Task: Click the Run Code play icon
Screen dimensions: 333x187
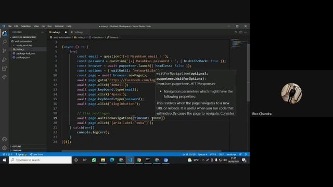Action: pos(236,32)
